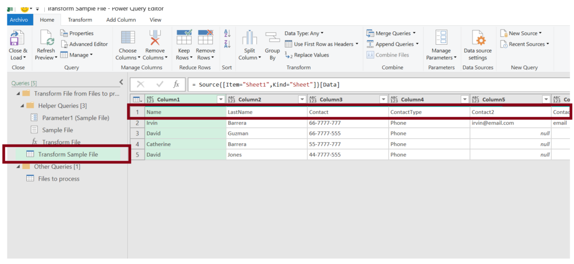Open the Advanced Editor

tap(84, 44)
